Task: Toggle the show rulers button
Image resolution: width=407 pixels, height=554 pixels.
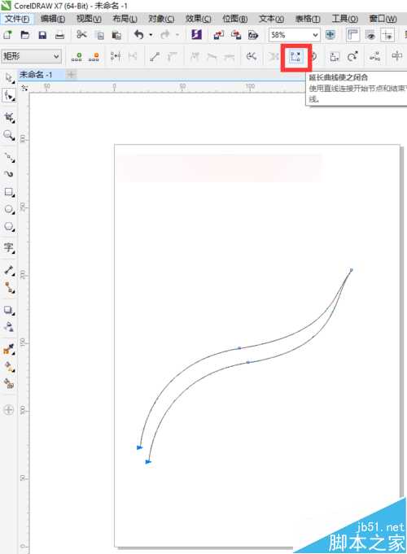Action: (352, 35)
